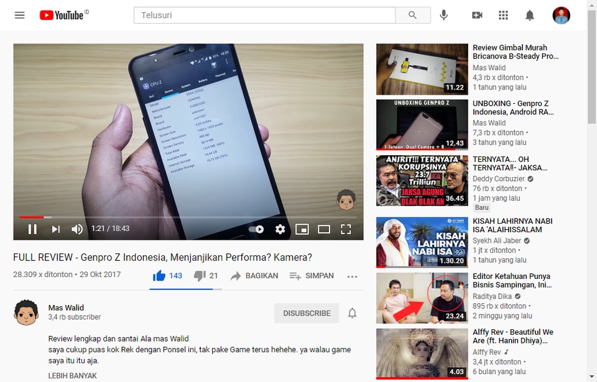Open the notifications bell in header
Viewport: 597px width, 382px height.
(530, 16)
